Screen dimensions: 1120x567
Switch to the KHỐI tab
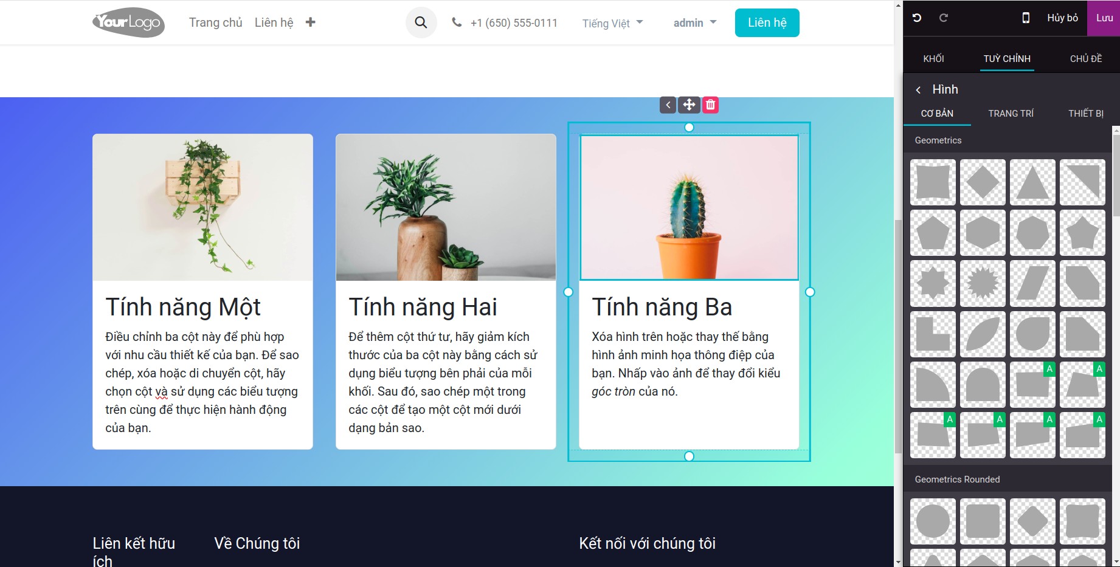[933, 58]
